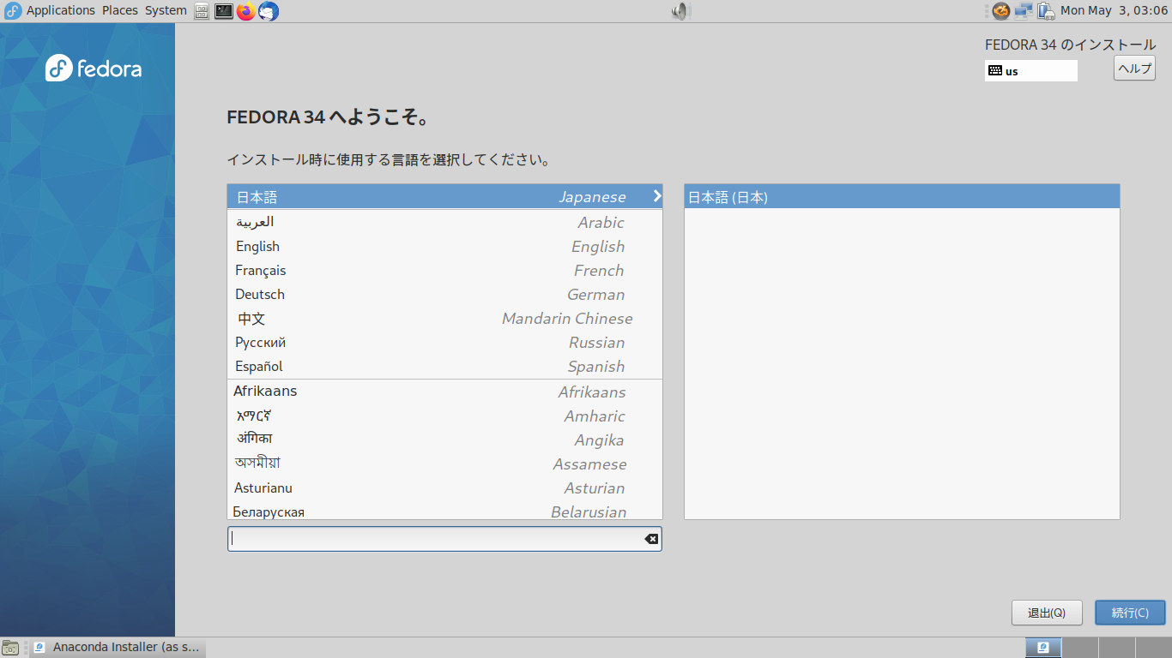Expand the Japanese row arrow chevron
Screen dimensions: 1172x658
coord(657,196)
